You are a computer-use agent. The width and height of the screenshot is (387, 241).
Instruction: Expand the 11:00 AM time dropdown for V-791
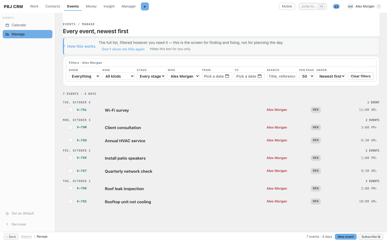(368, 110)
